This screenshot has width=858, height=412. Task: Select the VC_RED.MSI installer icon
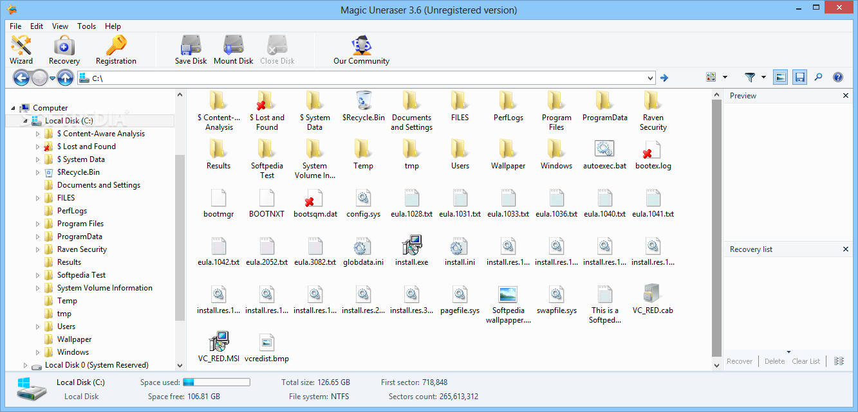(x=218, y=342)
